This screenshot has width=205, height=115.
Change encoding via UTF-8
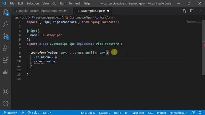click(x=118, y=113)
